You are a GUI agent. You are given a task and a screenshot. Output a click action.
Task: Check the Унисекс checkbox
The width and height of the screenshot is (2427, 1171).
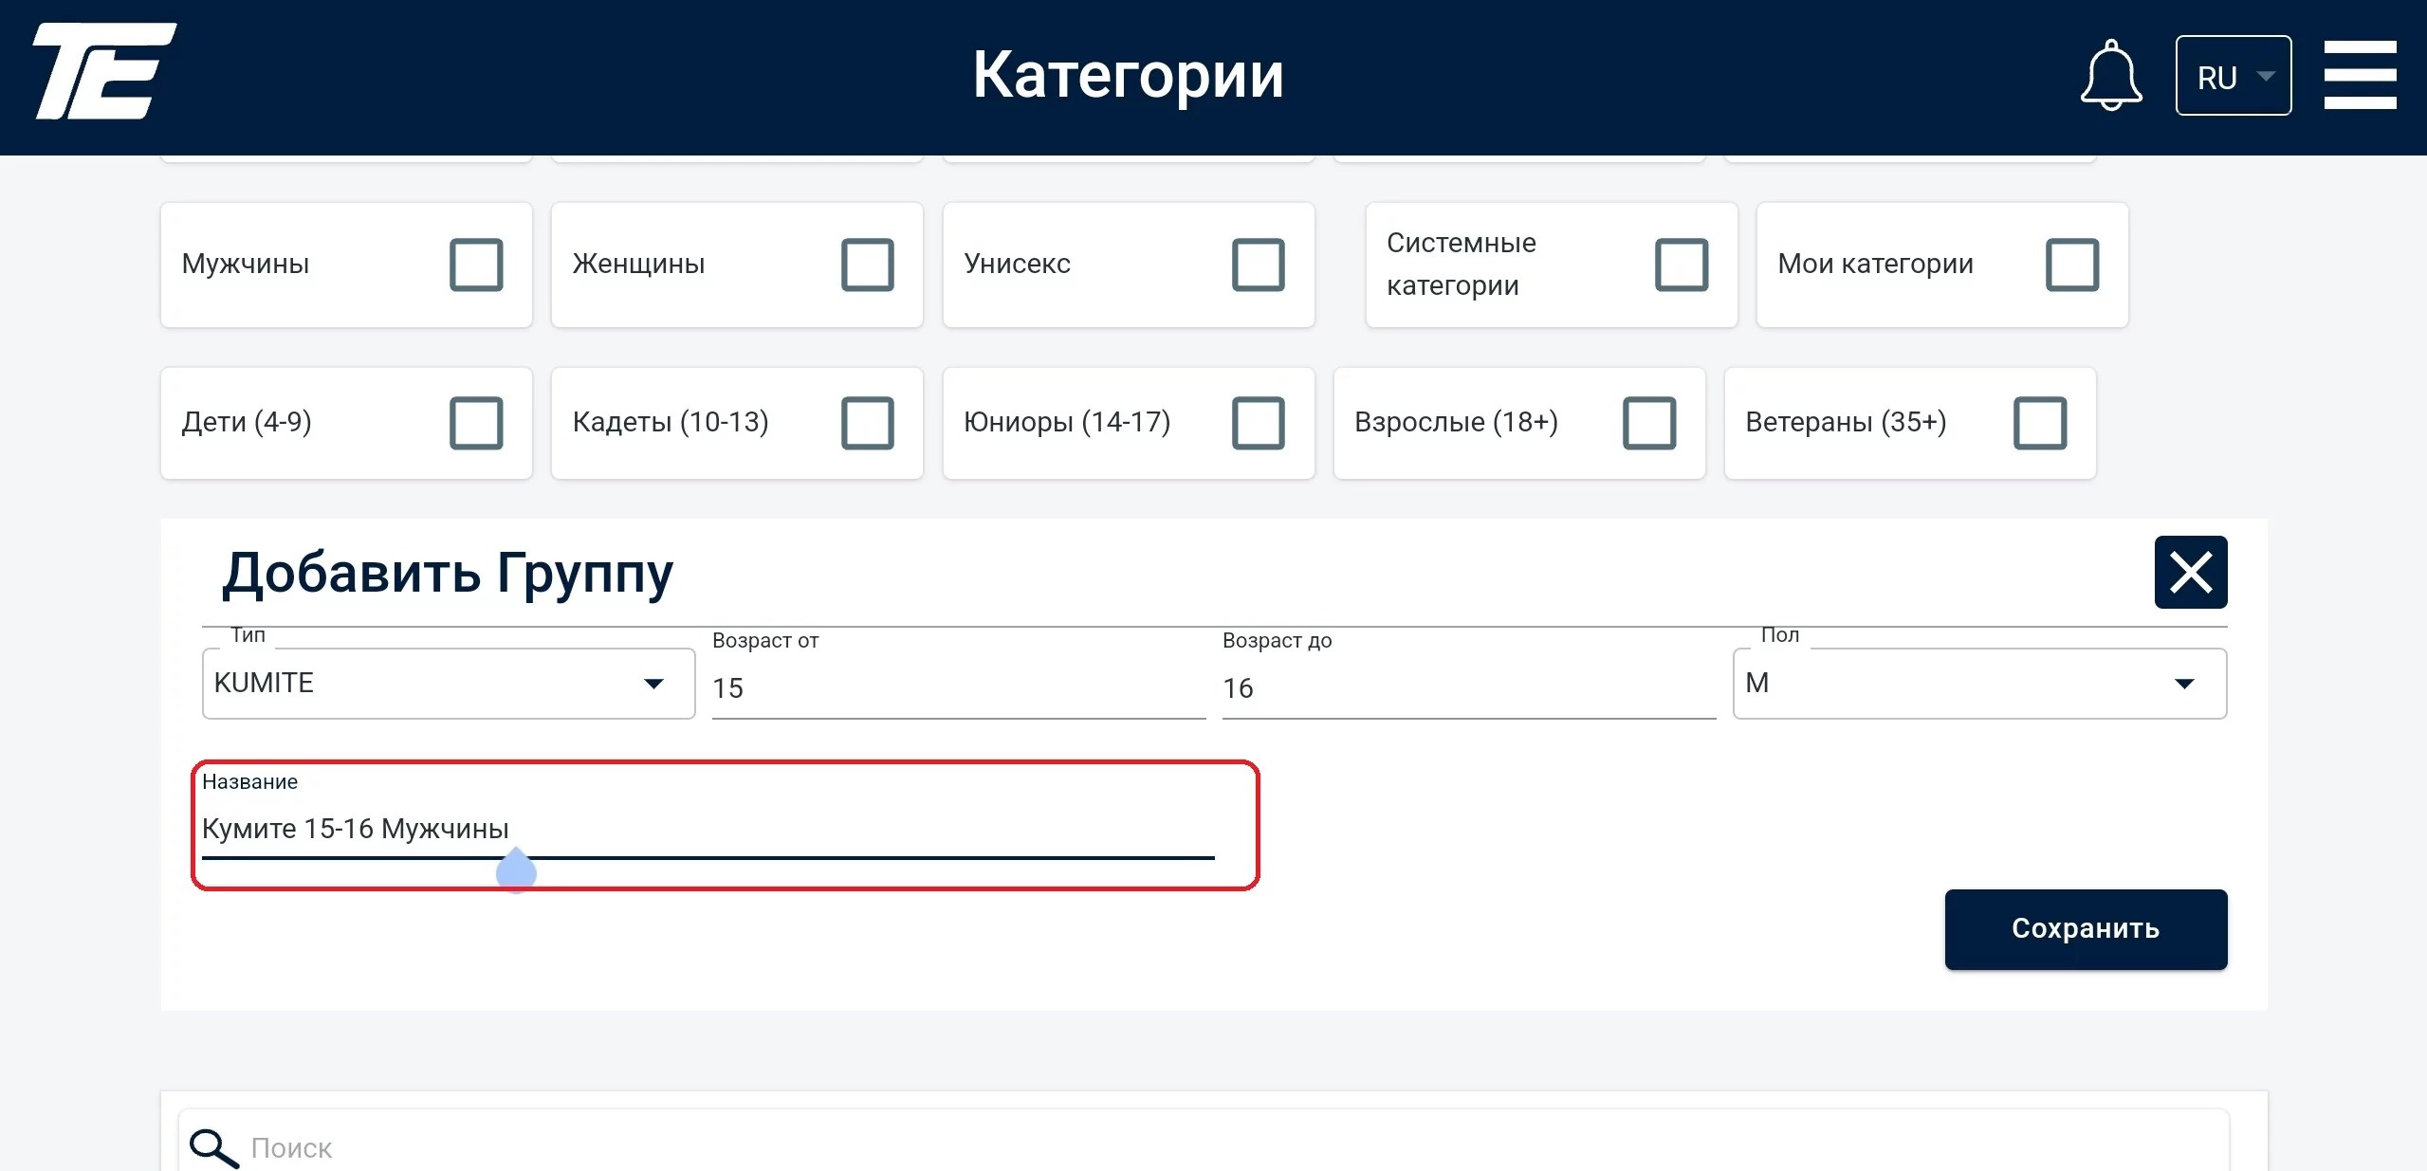point(1258,265)
